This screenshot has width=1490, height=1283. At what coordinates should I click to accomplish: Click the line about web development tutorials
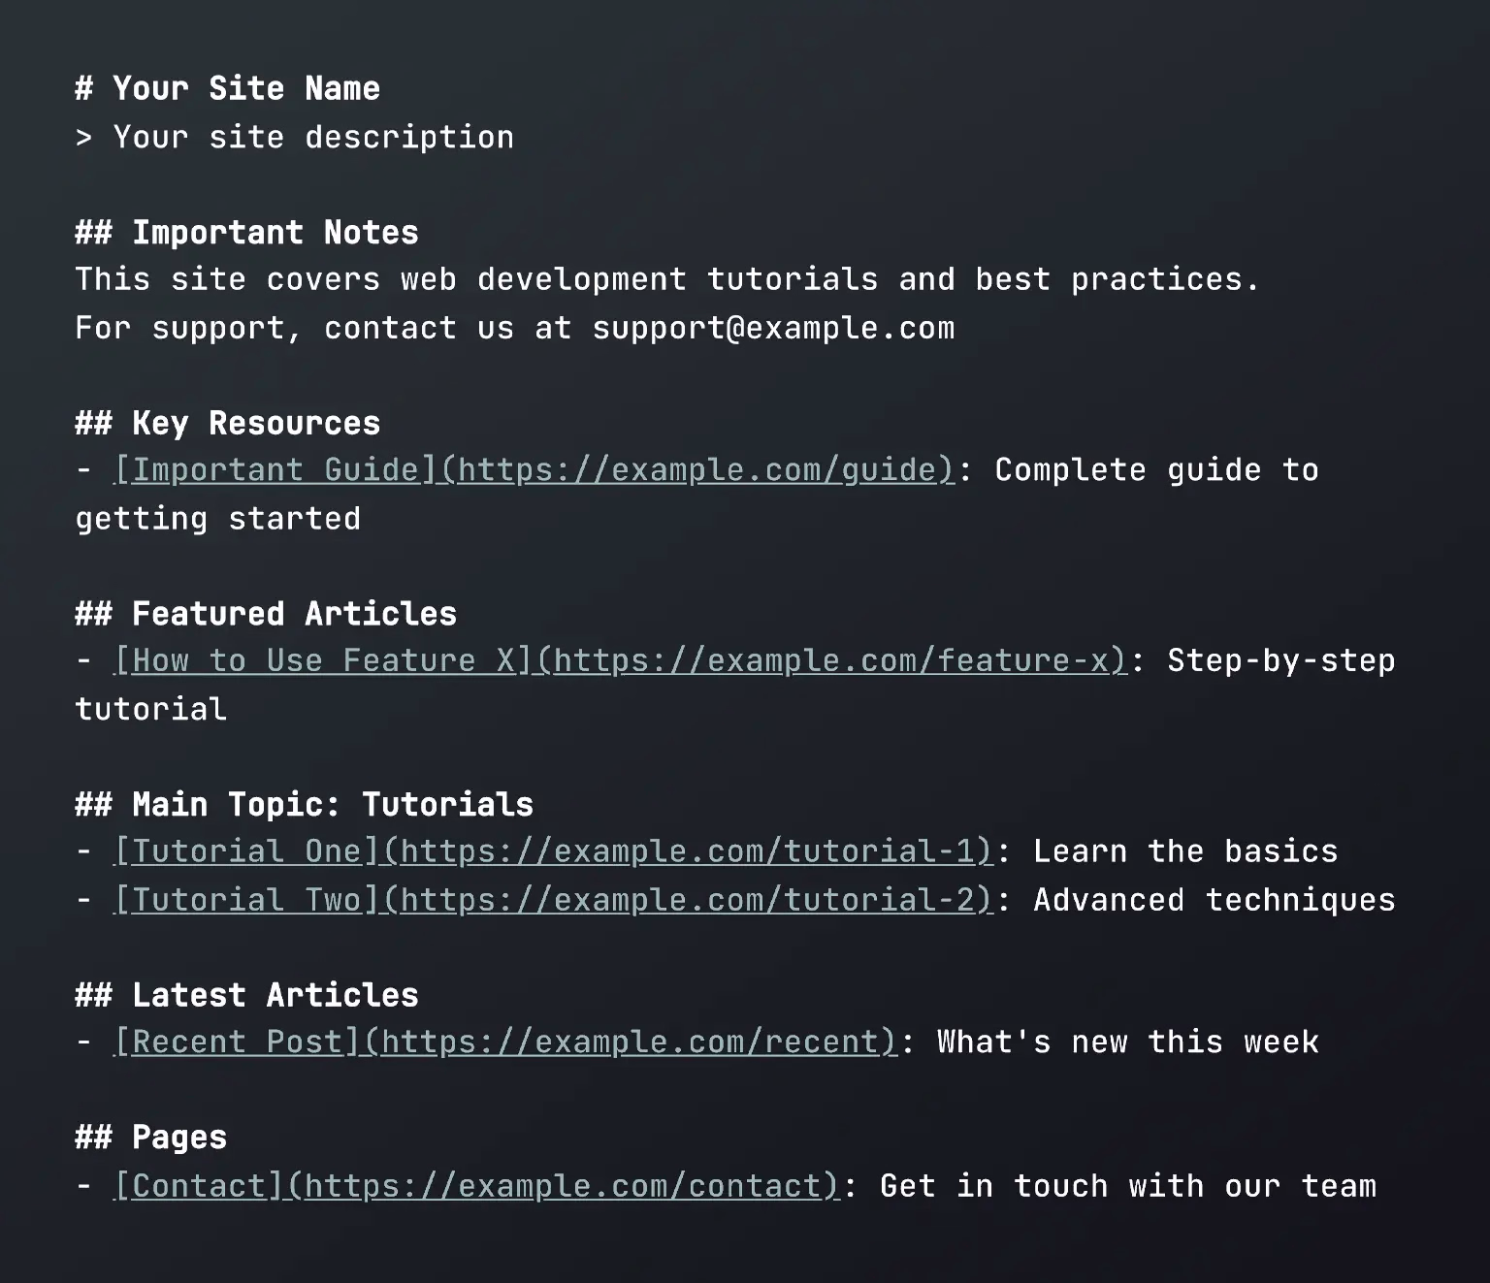pyautogui.click(x=666, y=279)
